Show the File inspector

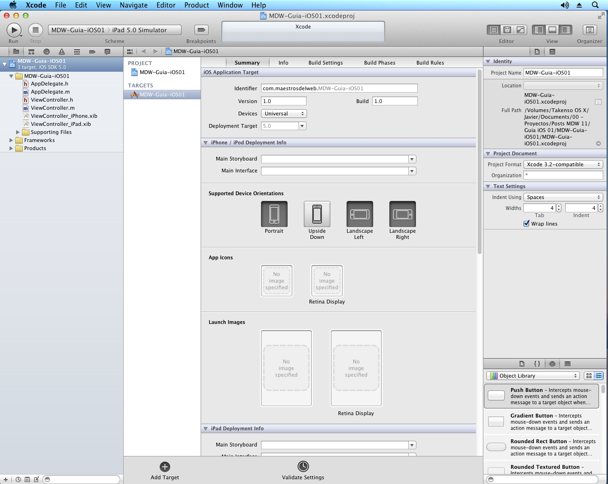pos(537,51)
